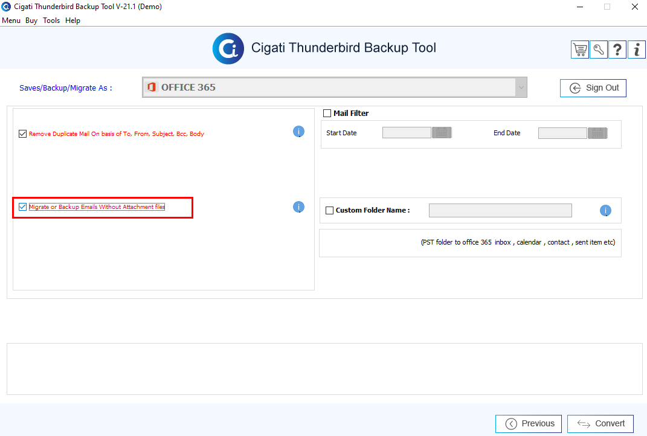Click the End Date input field
This screenshot has width=647, height=436.
[x=563, y=133]
